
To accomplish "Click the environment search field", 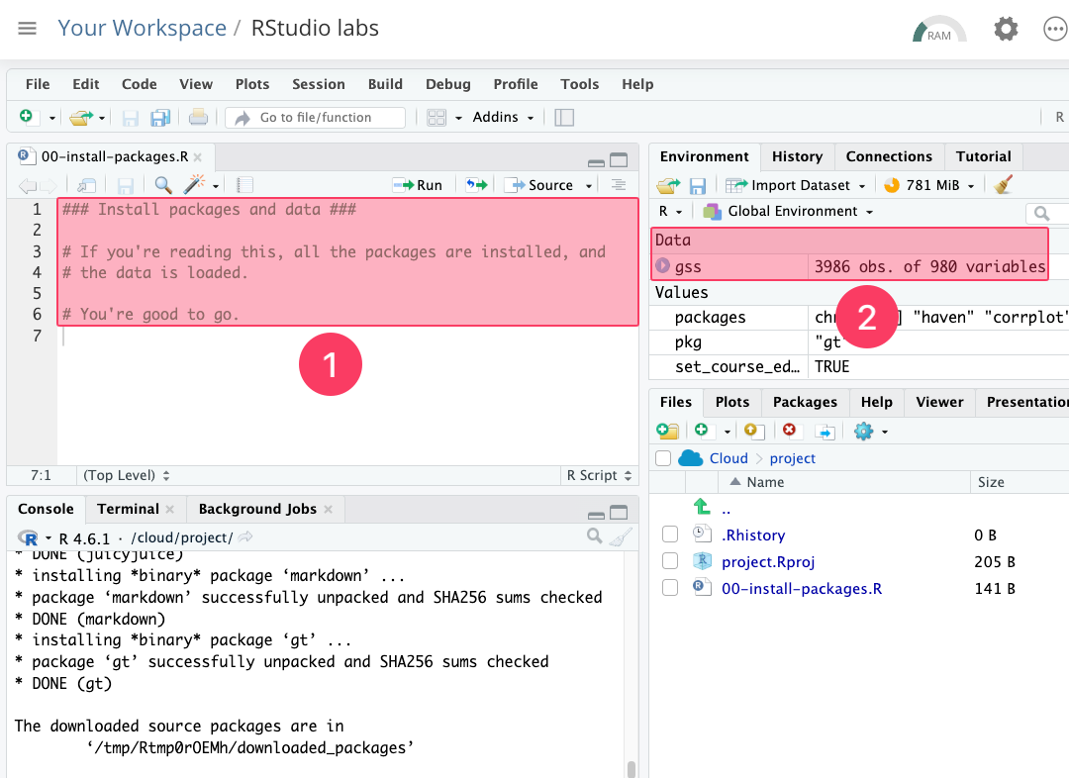I will pyautogui.click(x=1047, y=214).
